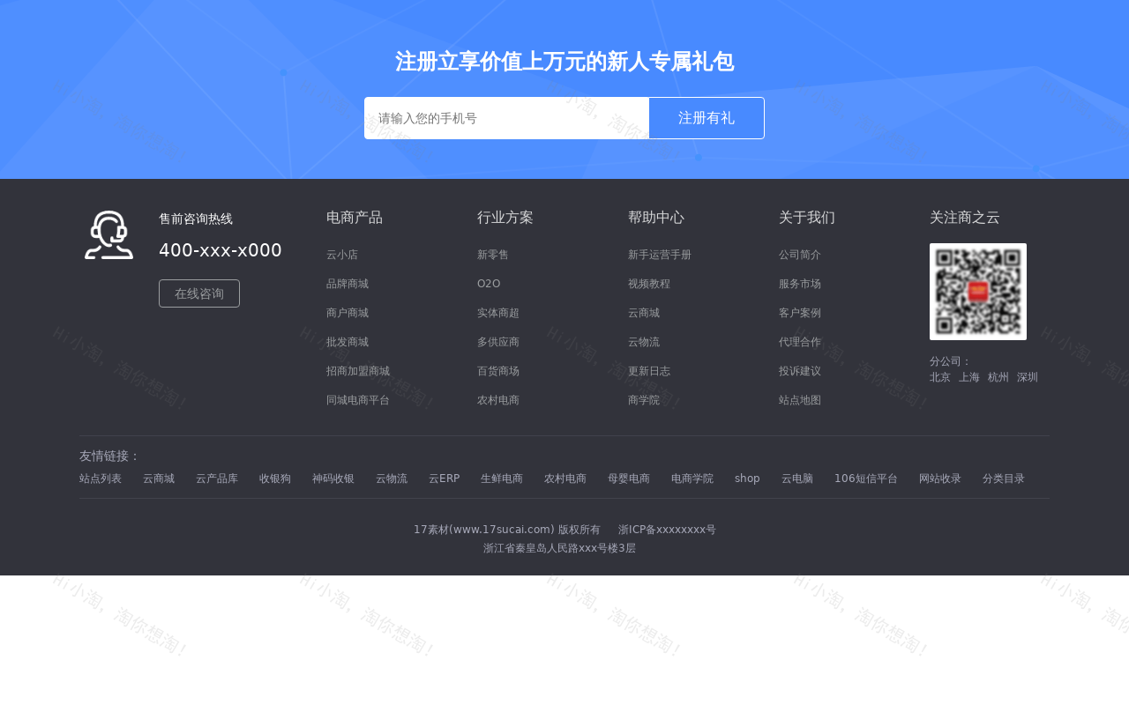Open the 云小店 link under 电商产品

click(341, 254)
